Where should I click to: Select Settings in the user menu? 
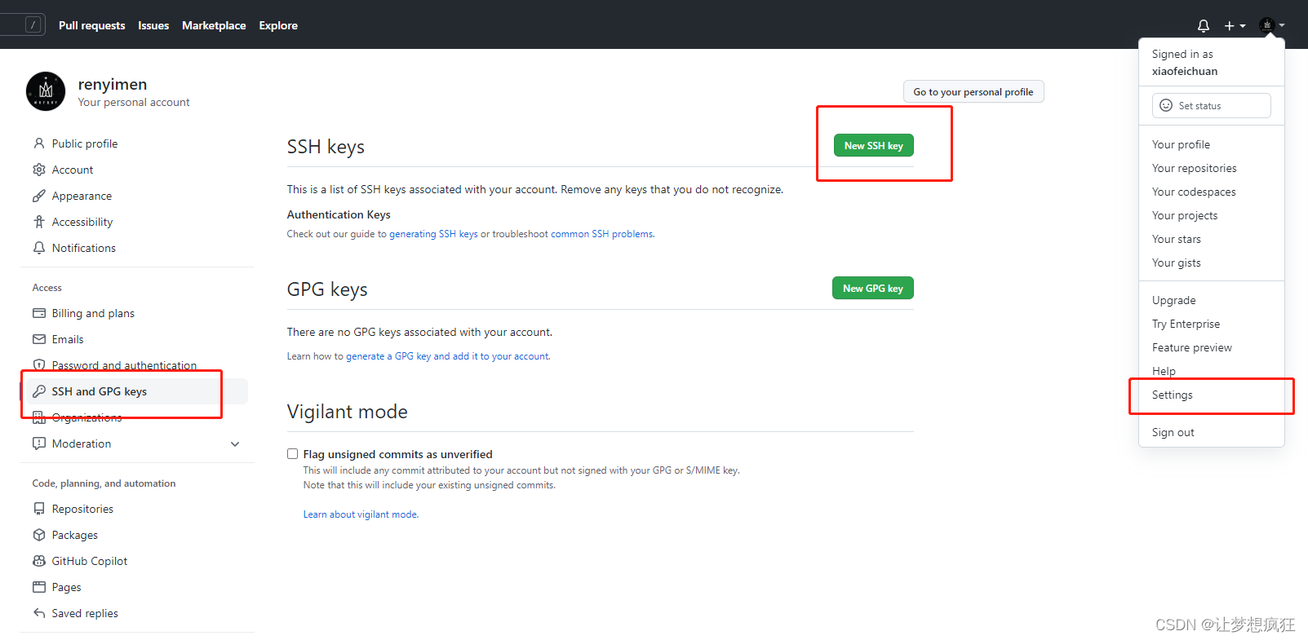coord(1212,395)
